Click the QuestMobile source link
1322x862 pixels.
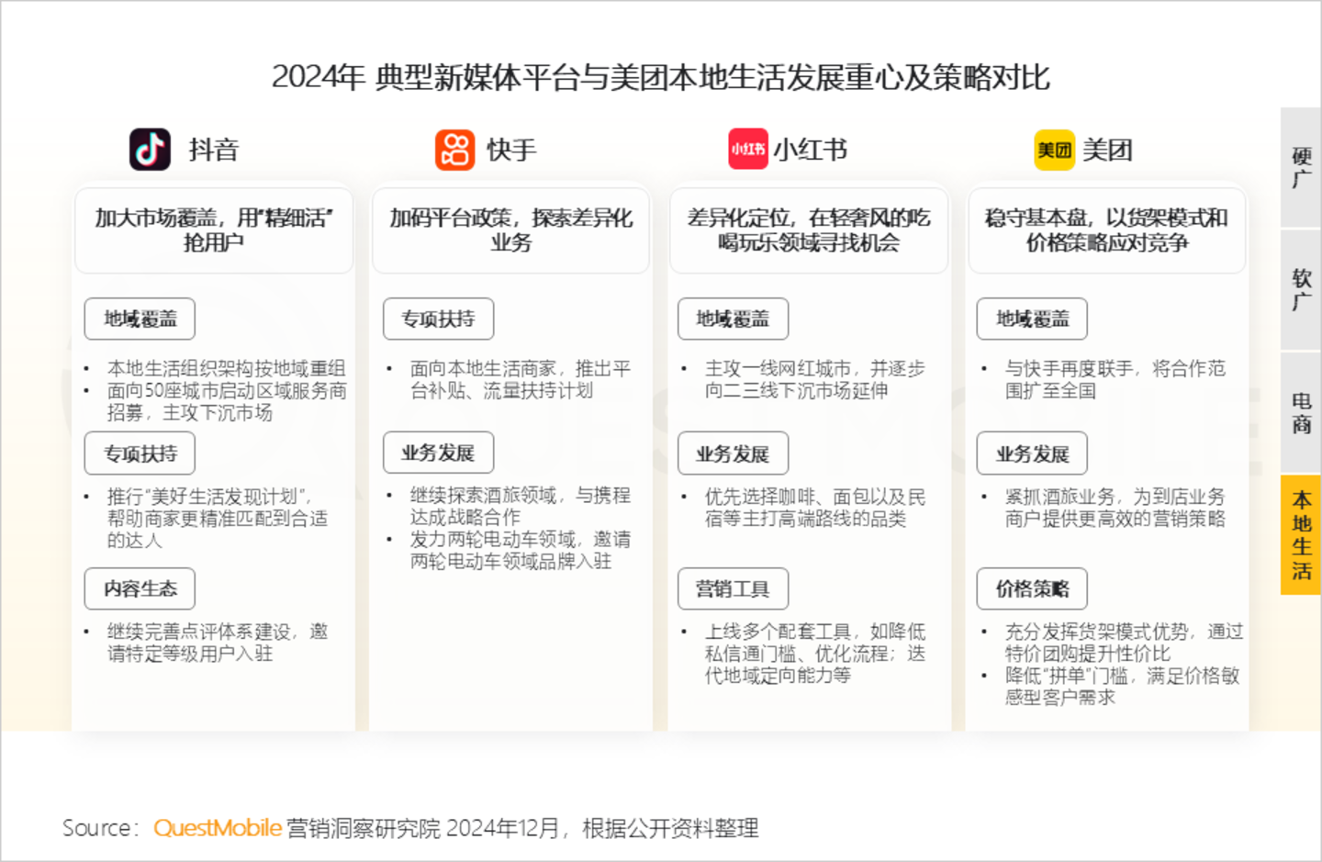coord(218,828)
